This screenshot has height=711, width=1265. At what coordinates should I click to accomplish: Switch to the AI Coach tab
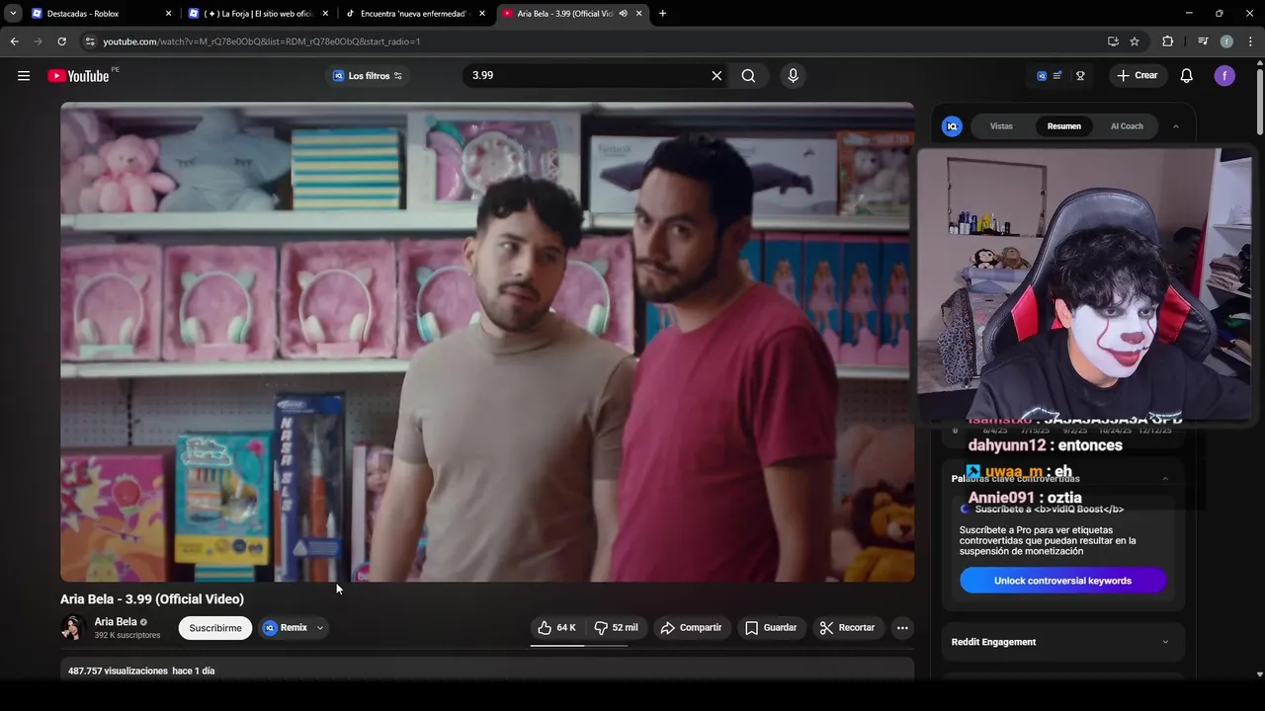coord(1127,126)
